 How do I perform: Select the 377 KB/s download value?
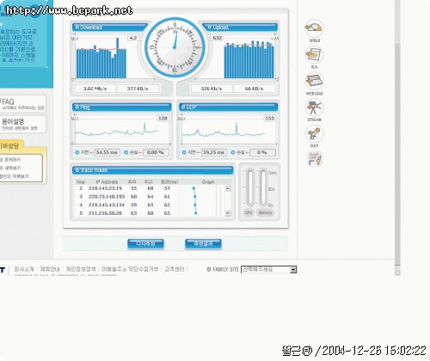click(x=138, y=89)
